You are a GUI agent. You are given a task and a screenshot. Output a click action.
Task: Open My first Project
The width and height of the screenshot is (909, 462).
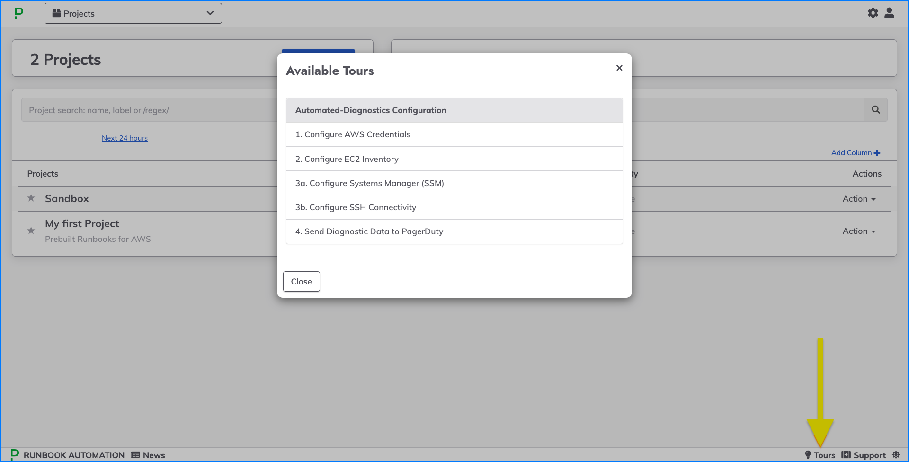tap(82, 224)
